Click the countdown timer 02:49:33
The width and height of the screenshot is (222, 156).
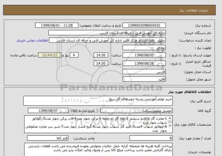(x=50, y=55)
